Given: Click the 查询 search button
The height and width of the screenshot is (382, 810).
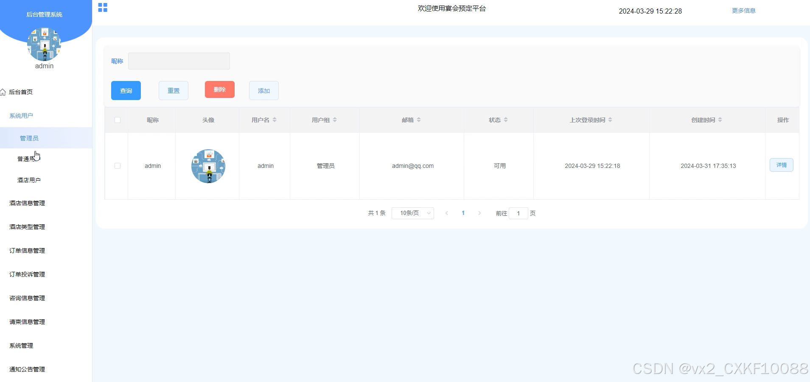Looking at the screenshot, I should coord(126,90).
